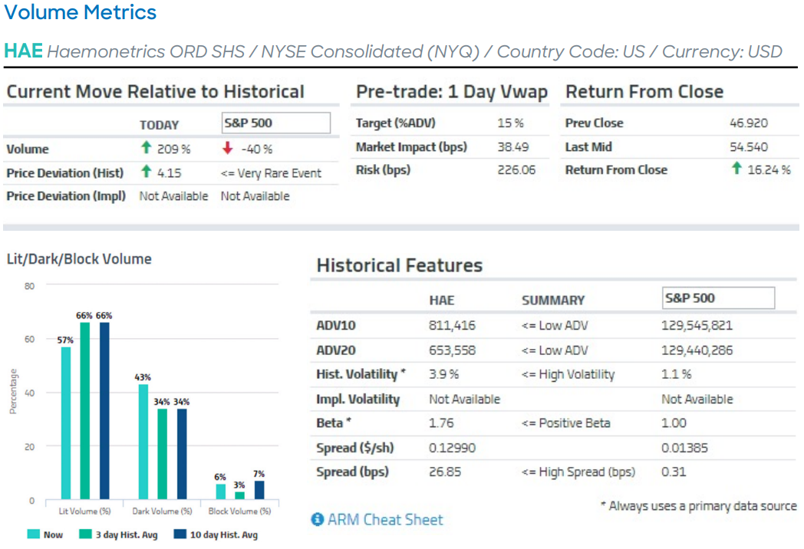
Task: Click the 3% Block Volume 3 day bar
Action: coord(239,495)
